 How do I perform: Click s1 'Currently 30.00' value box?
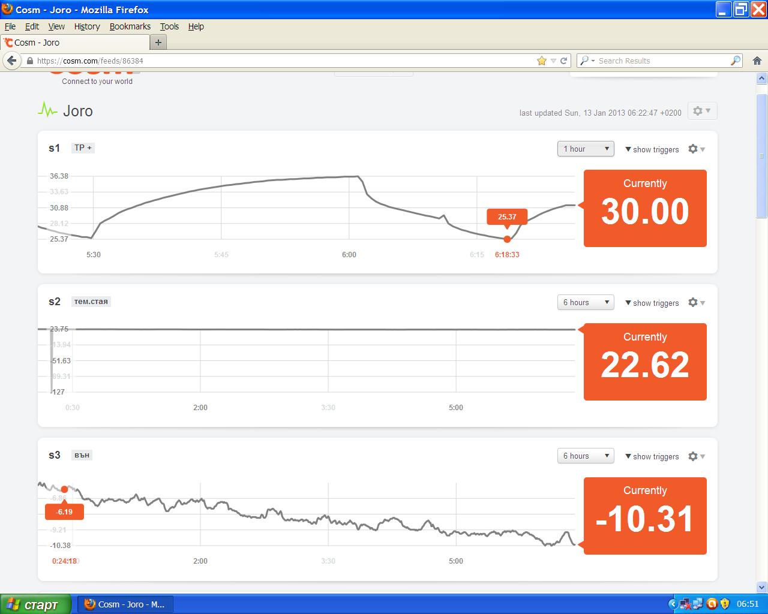[x=645, y=208]
